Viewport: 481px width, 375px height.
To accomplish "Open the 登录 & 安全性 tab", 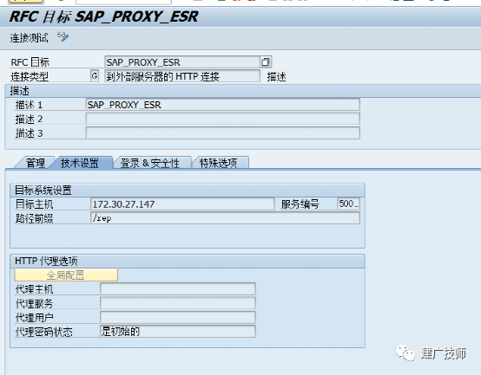I will [149, 163].
